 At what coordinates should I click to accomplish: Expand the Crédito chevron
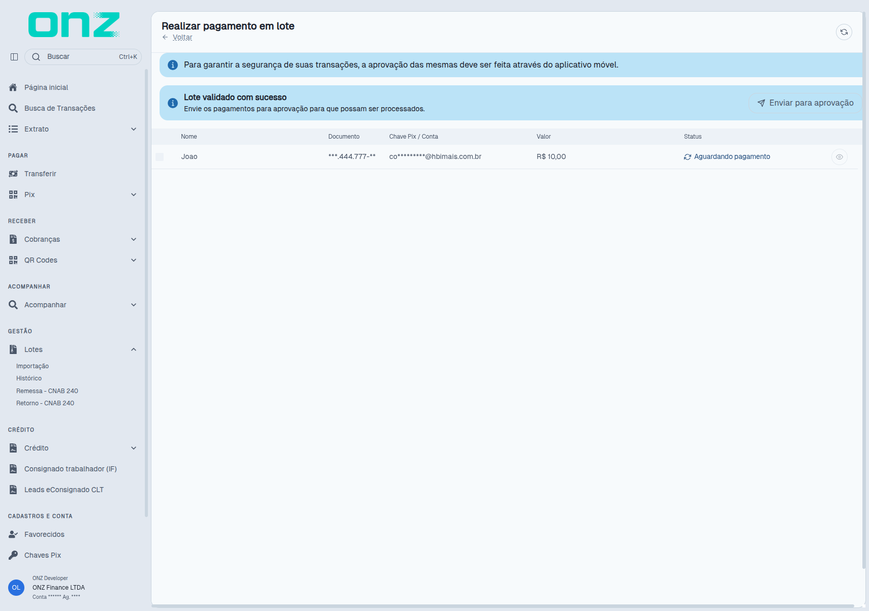[x=134, y=448]
